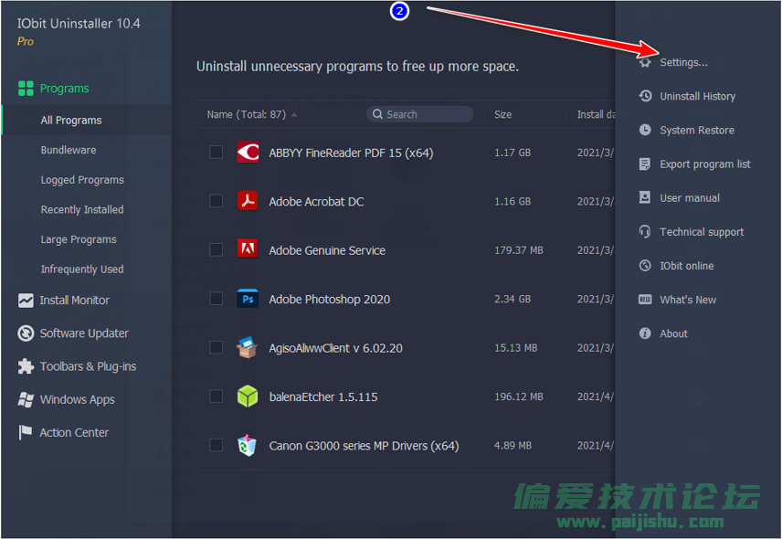
Task: Open the Export program list option
Action: [x=704, y=164]
